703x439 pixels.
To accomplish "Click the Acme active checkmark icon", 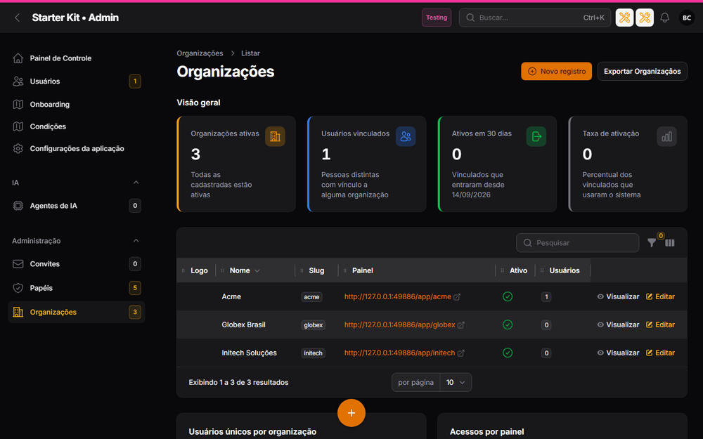I will click(x=508, y=296).
